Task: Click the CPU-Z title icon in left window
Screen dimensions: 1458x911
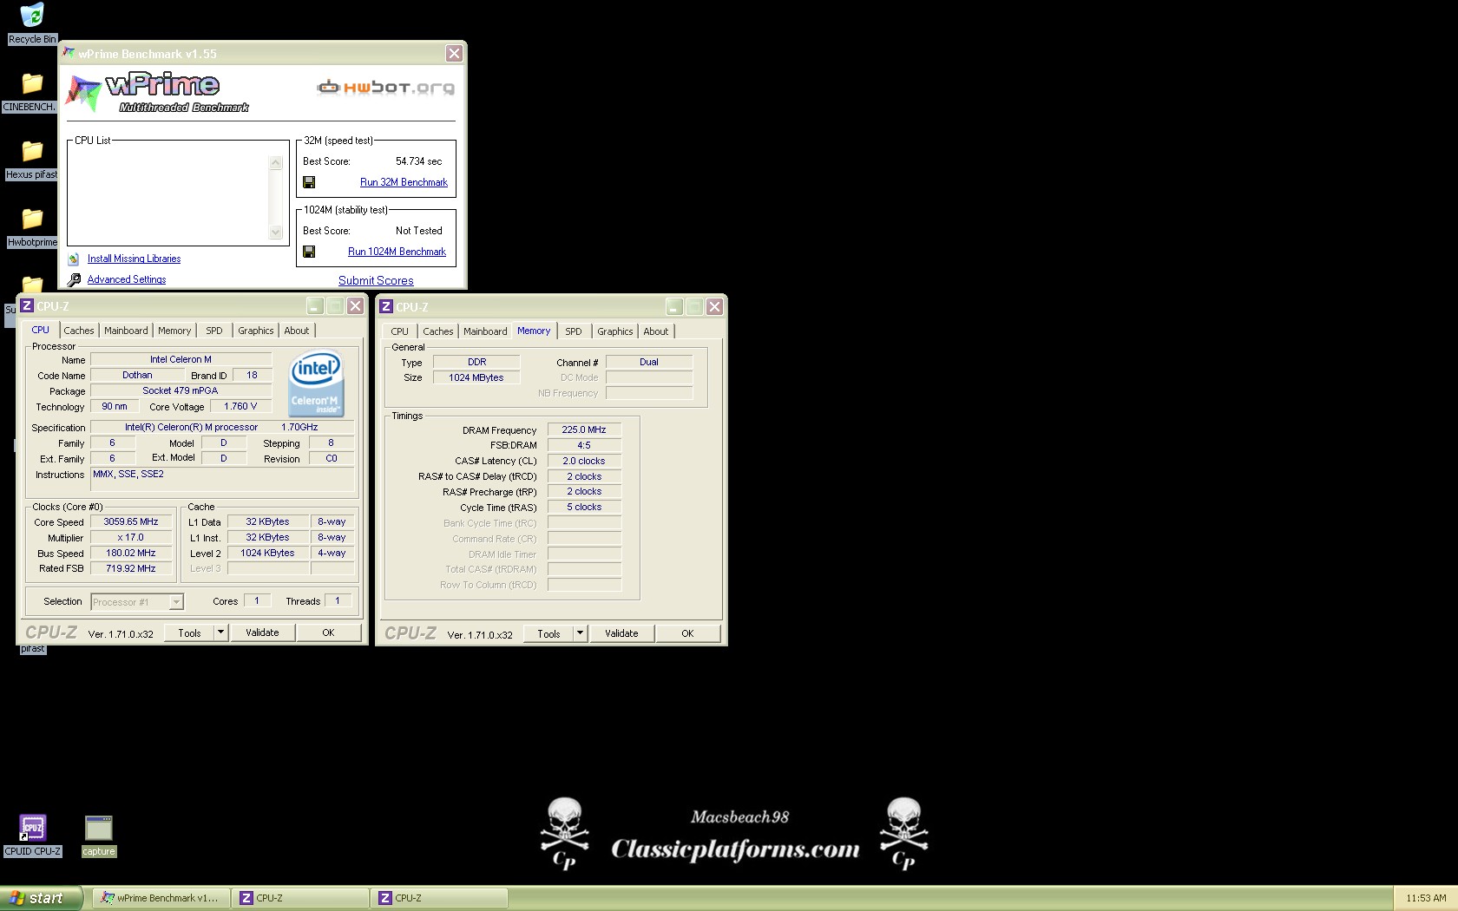Action: click(x=27, y=305)
